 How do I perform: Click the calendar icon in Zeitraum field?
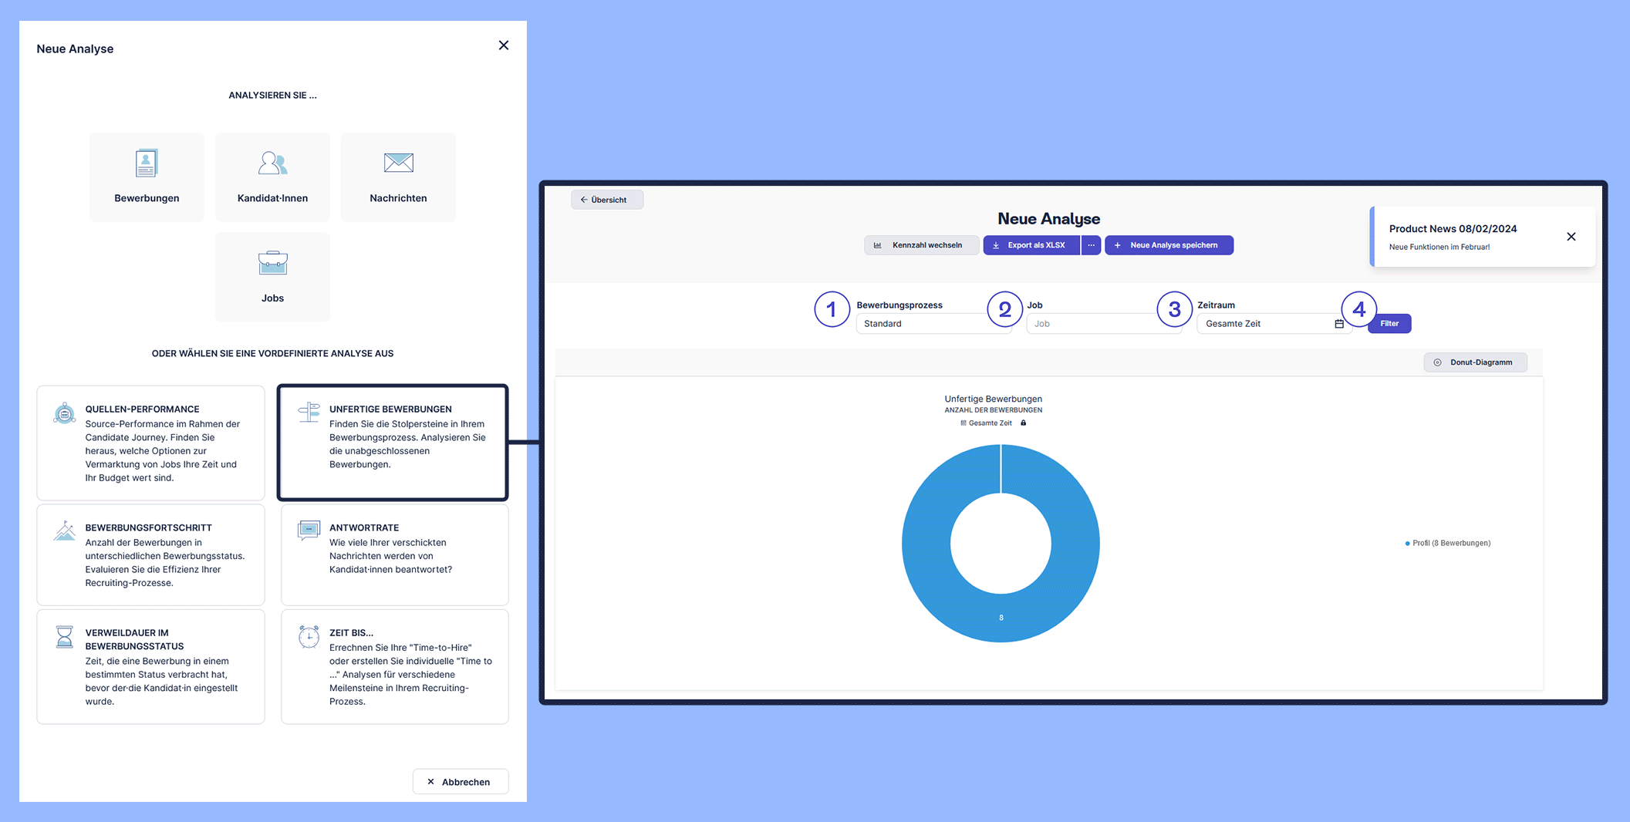click(1339, 324)
